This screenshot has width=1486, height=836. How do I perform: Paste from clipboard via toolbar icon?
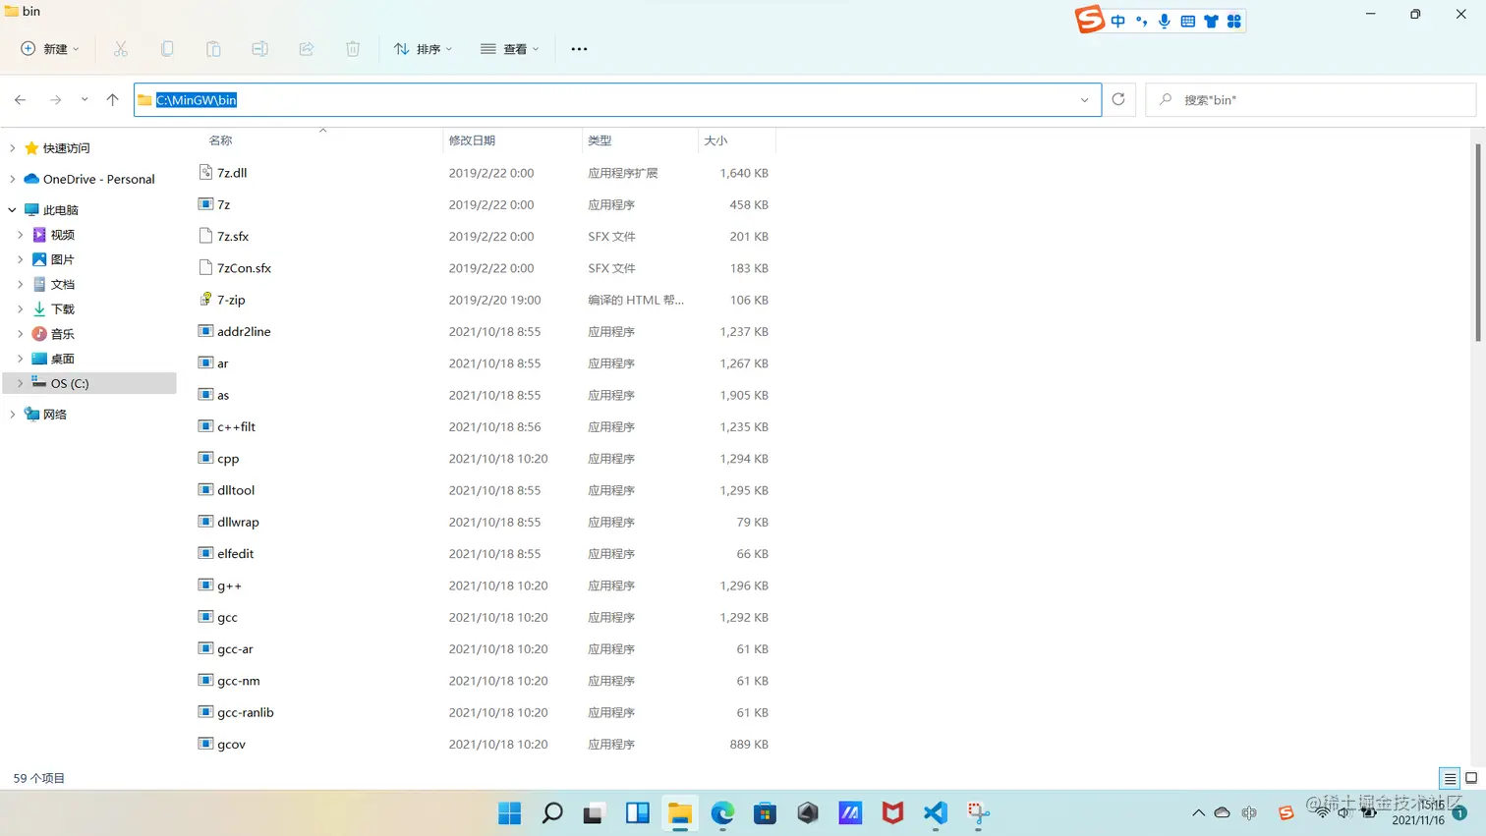213,48
